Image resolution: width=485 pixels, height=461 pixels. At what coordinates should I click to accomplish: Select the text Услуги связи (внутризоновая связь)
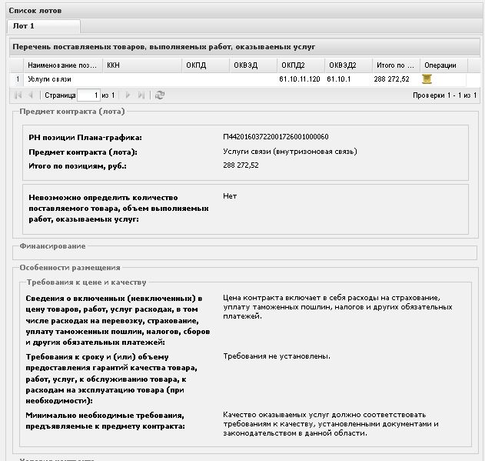click(x=290, y=152)
